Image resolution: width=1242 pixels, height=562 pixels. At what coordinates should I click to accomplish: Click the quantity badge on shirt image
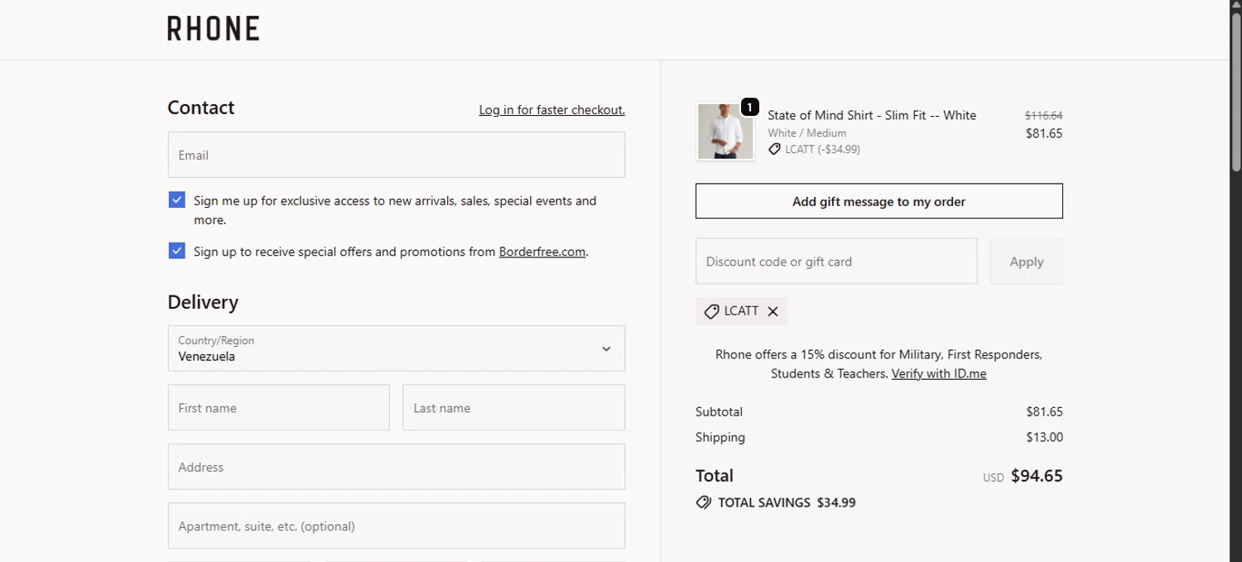749,107
